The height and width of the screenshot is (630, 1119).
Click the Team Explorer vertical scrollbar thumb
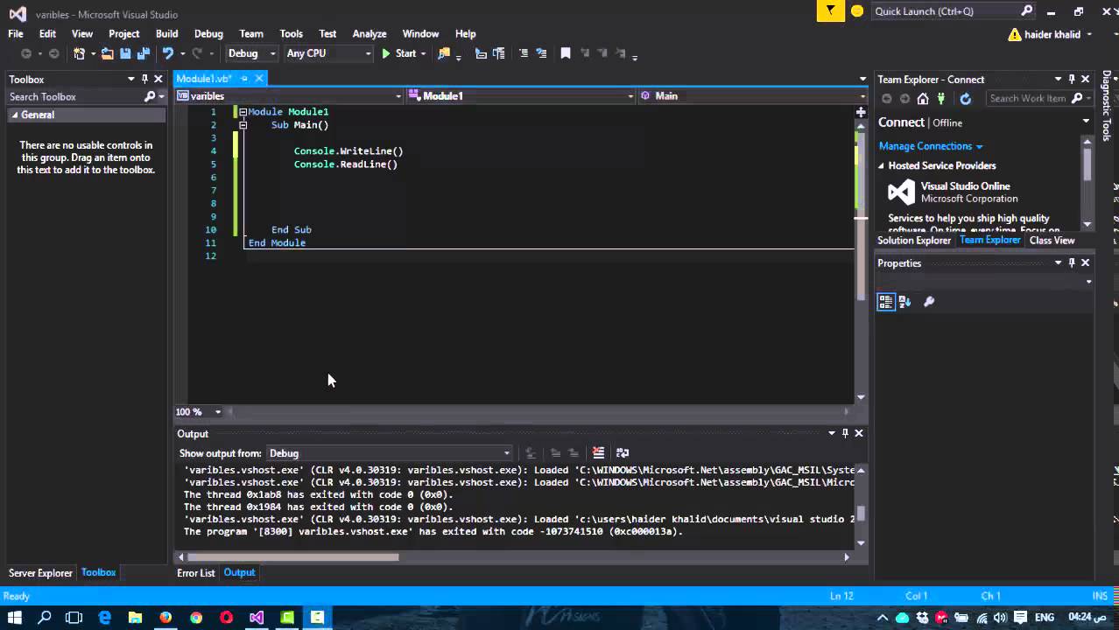tap(1087, 163)
